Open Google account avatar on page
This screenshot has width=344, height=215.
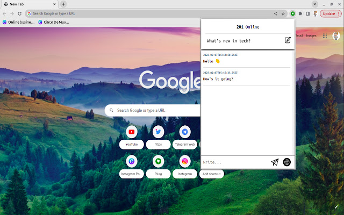click(x=336, y=35)
